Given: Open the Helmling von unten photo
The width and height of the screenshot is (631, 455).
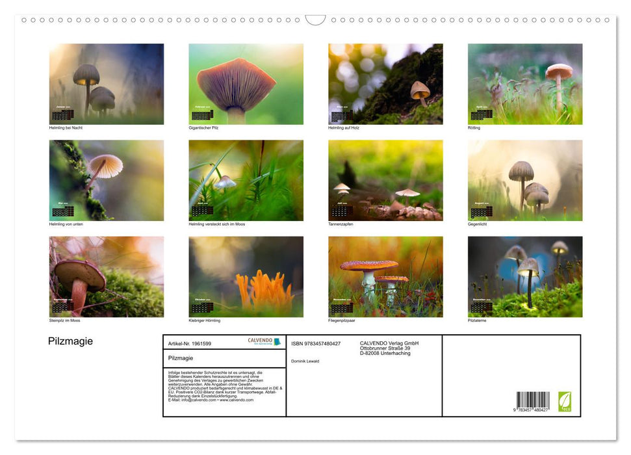Looking at the screenshot, I should (x=107, y=180).
